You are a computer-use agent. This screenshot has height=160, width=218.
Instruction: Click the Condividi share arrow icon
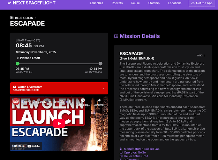99,100
